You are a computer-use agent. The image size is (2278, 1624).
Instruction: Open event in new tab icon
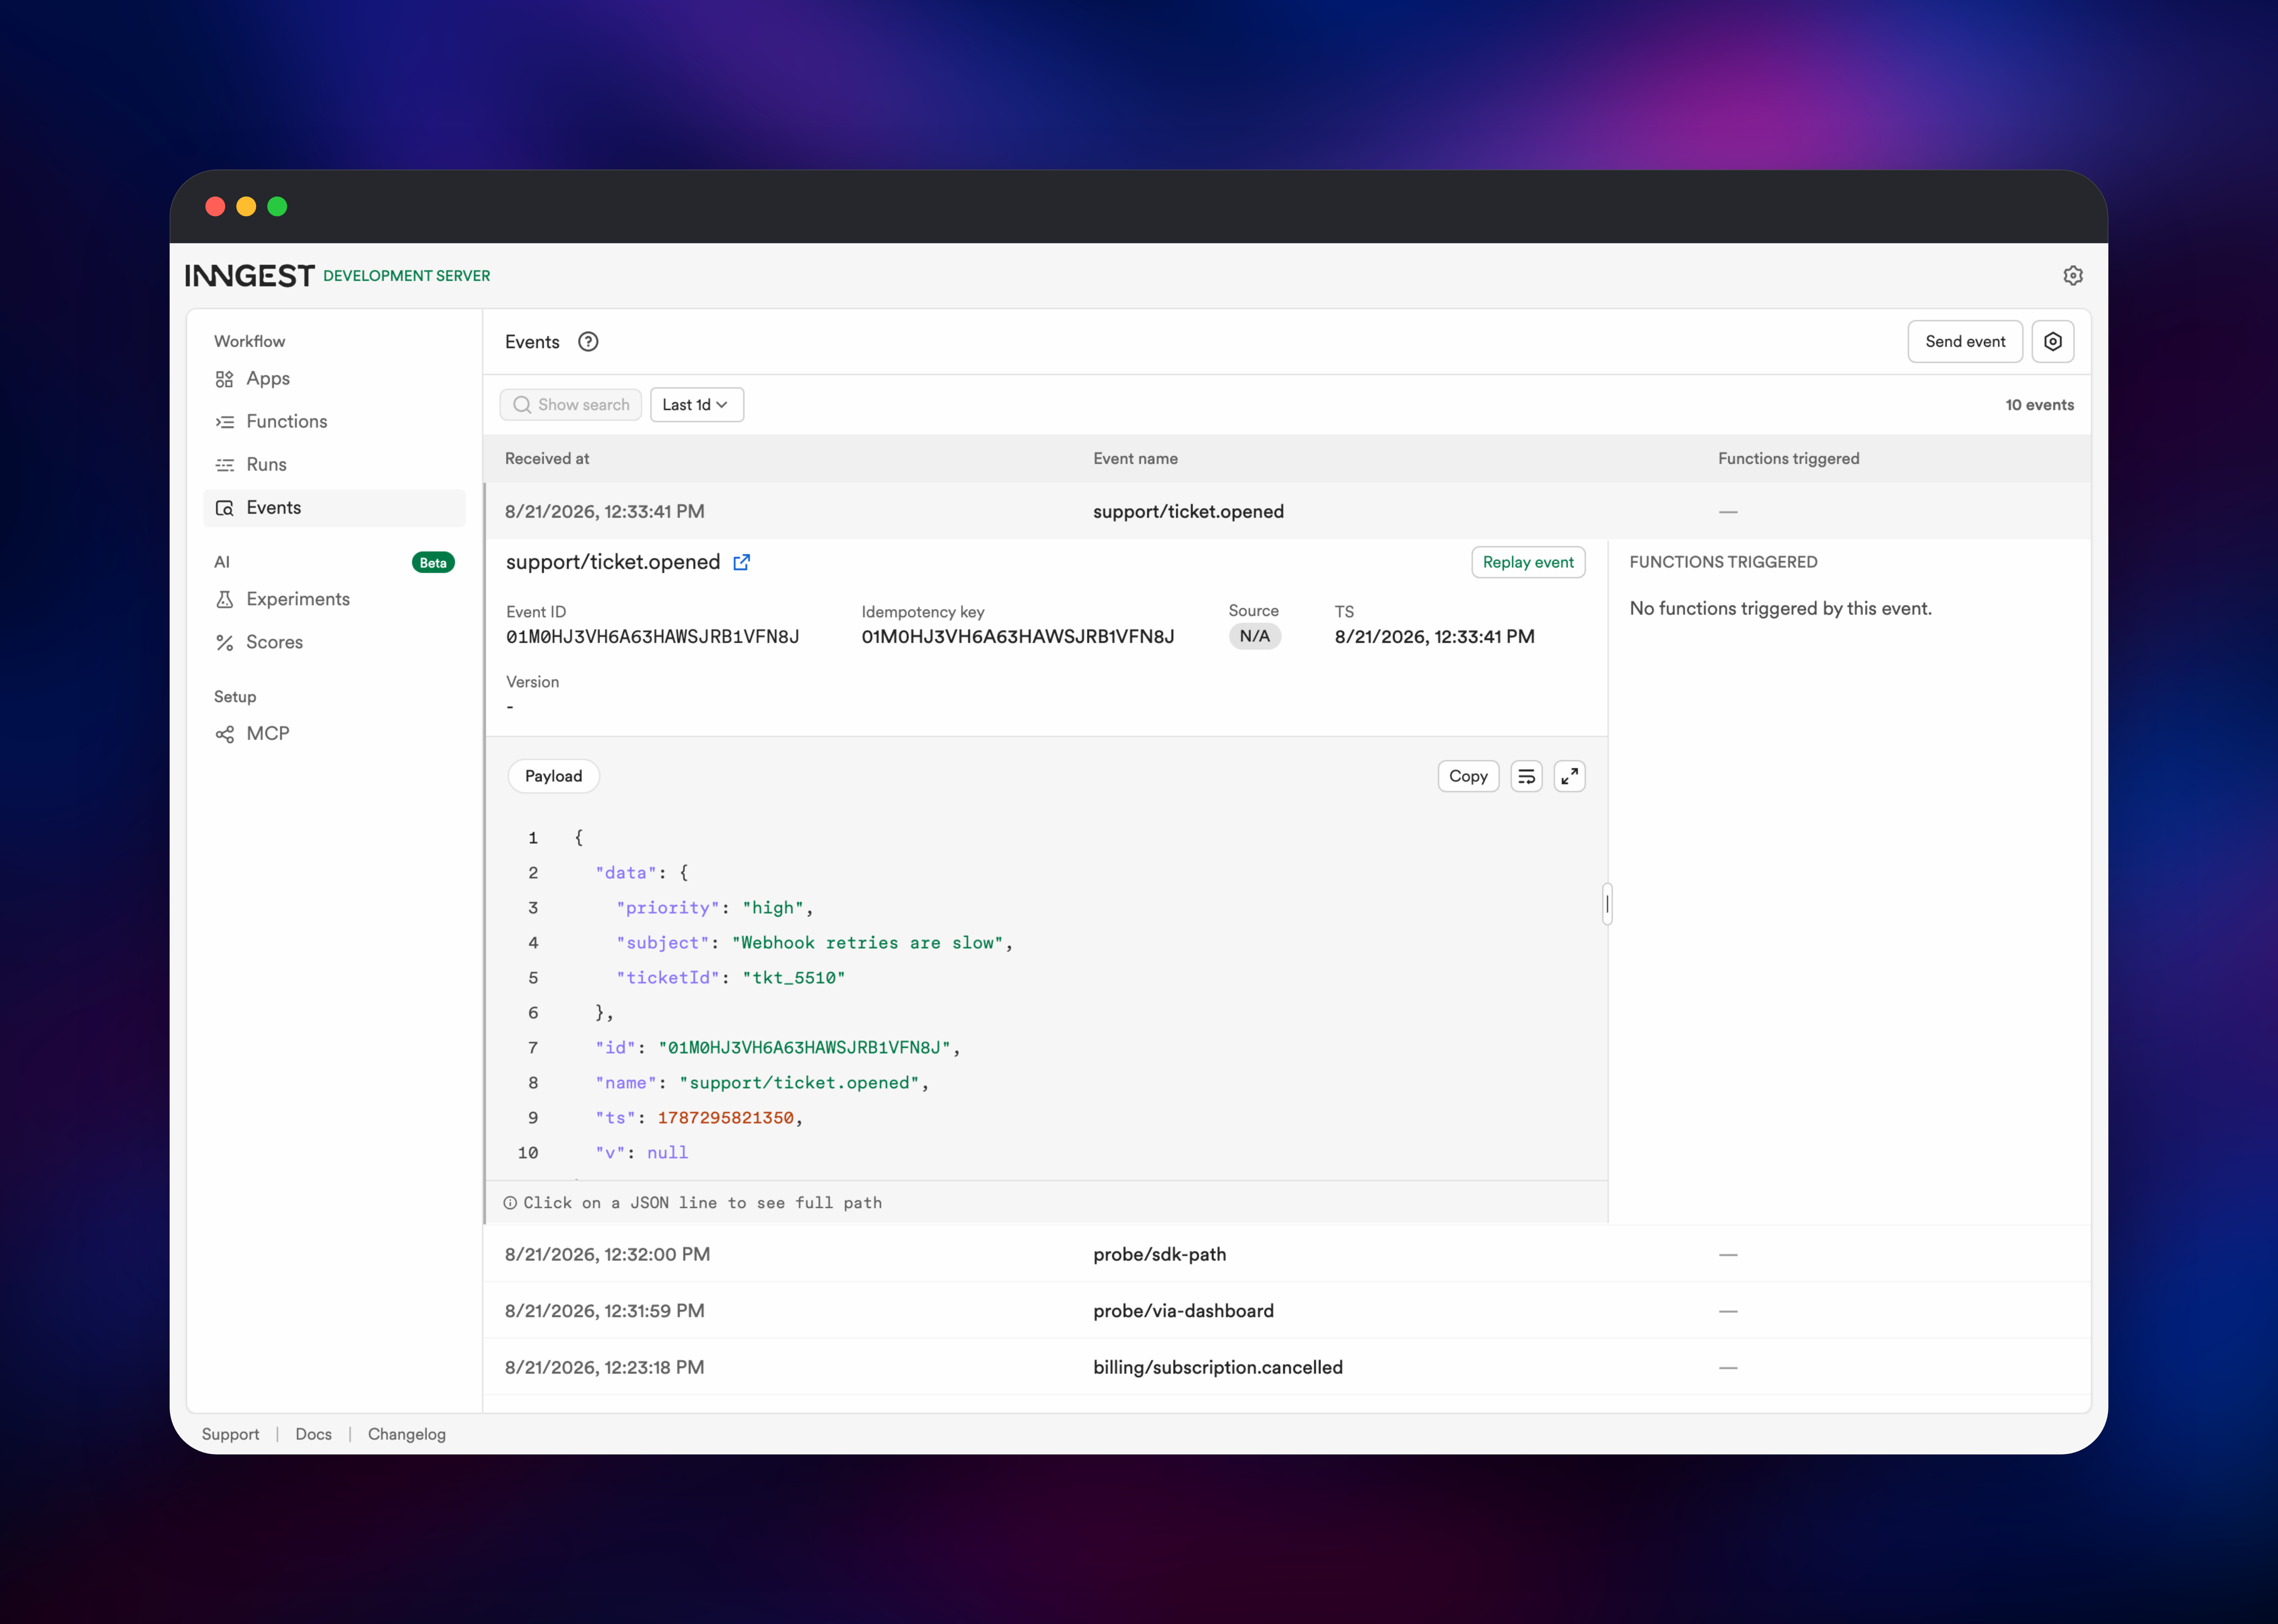pos(741,562)
